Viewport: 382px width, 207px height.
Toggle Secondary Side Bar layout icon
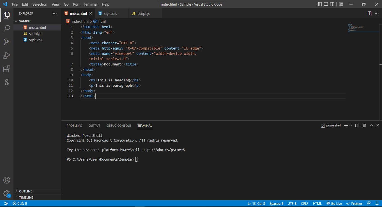click(x=332, y=4)
